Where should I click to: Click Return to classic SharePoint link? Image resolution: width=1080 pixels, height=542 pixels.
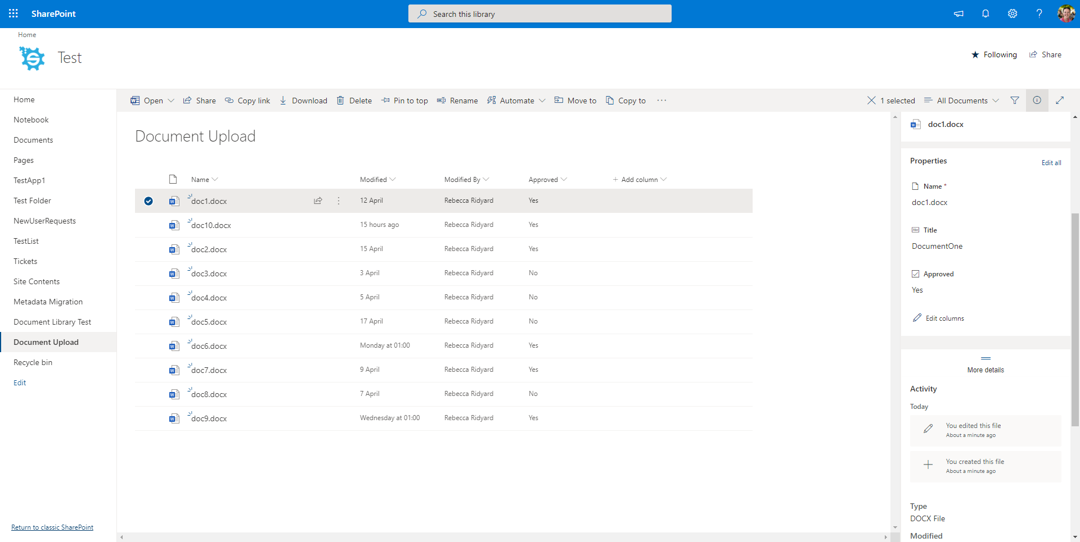(52, 527)
